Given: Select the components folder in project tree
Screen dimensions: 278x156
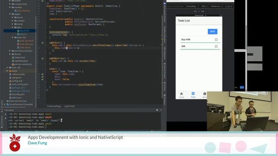Looking at the screenshot, I should (x=19, y=4).
